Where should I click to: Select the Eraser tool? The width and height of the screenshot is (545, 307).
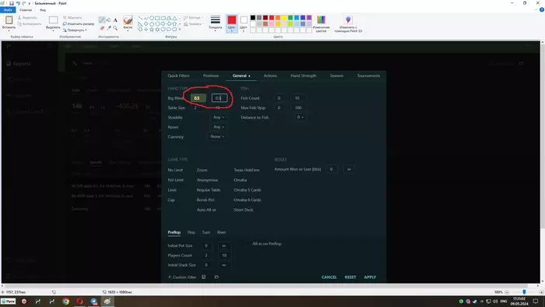[x=102, y=28]
